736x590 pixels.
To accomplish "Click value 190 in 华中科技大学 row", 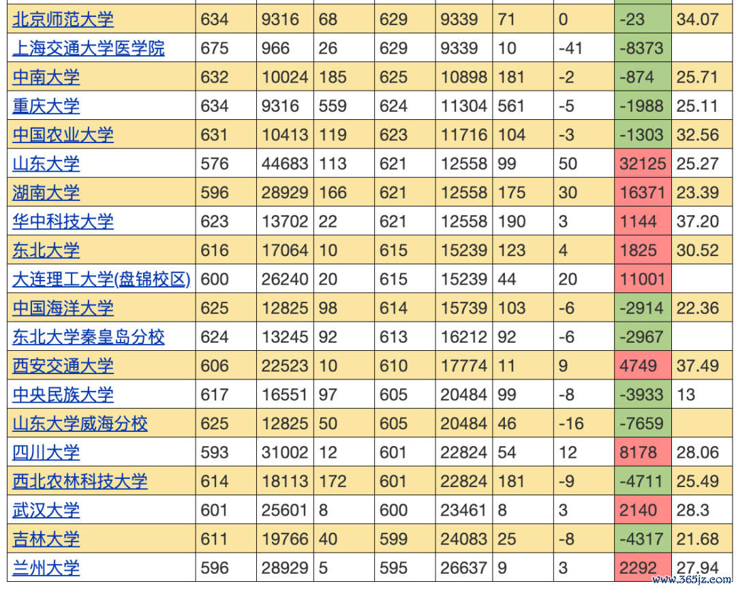I will coord(511,221).
